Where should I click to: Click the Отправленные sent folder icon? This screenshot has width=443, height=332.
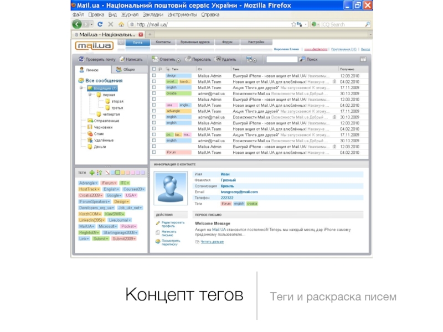(90, 121)
